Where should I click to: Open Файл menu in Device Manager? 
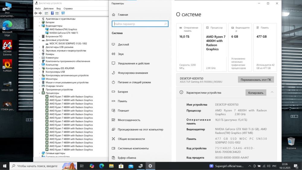[x=38, y=8]
